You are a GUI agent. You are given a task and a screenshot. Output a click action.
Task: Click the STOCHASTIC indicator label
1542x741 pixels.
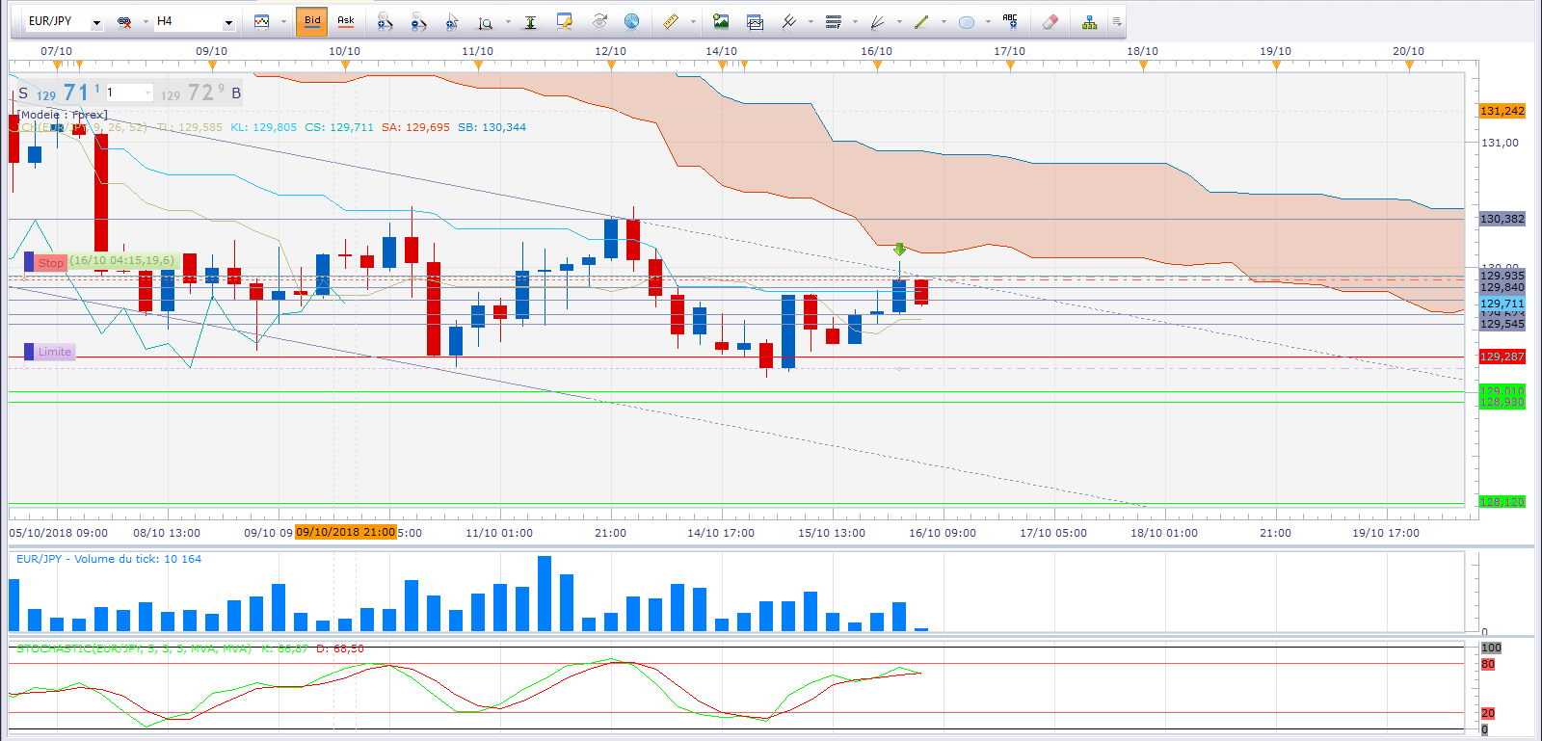pos(134,648)
